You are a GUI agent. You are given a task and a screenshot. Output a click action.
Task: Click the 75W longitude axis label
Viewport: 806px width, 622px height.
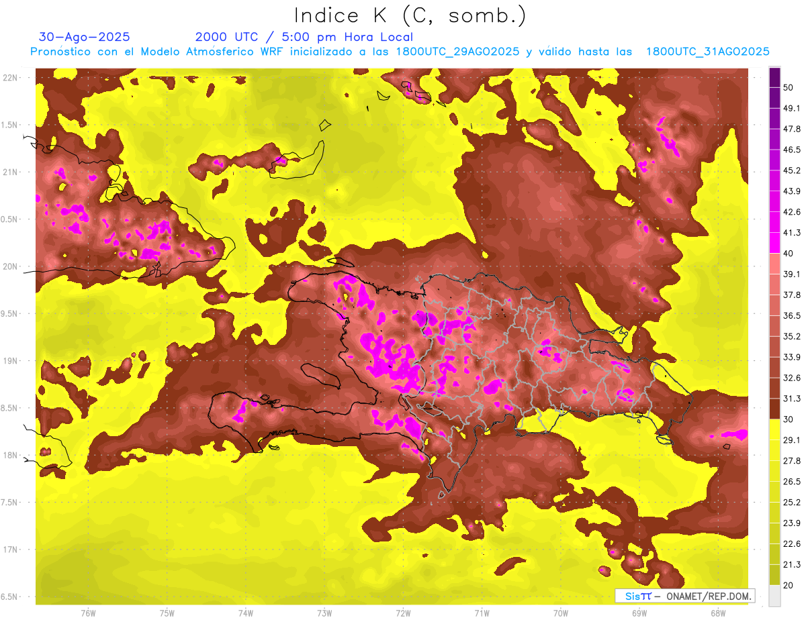[x=167, y=613]
